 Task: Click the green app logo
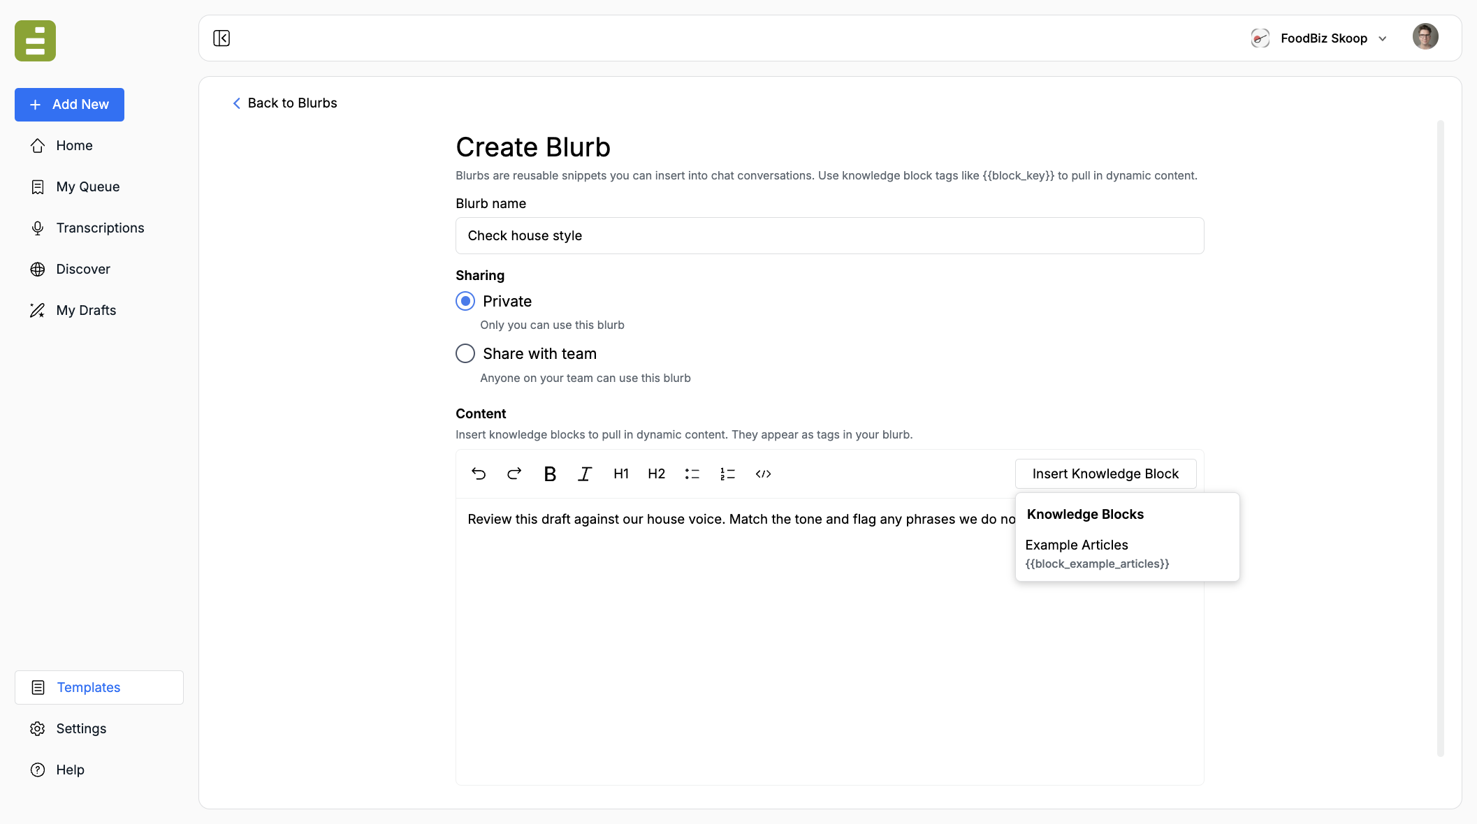(35, 41)
